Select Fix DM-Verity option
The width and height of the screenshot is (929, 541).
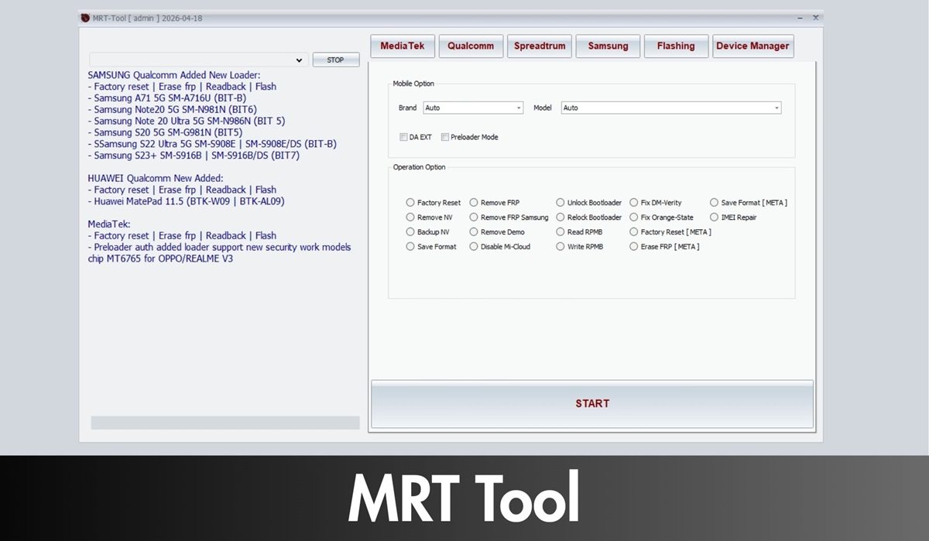633,202
